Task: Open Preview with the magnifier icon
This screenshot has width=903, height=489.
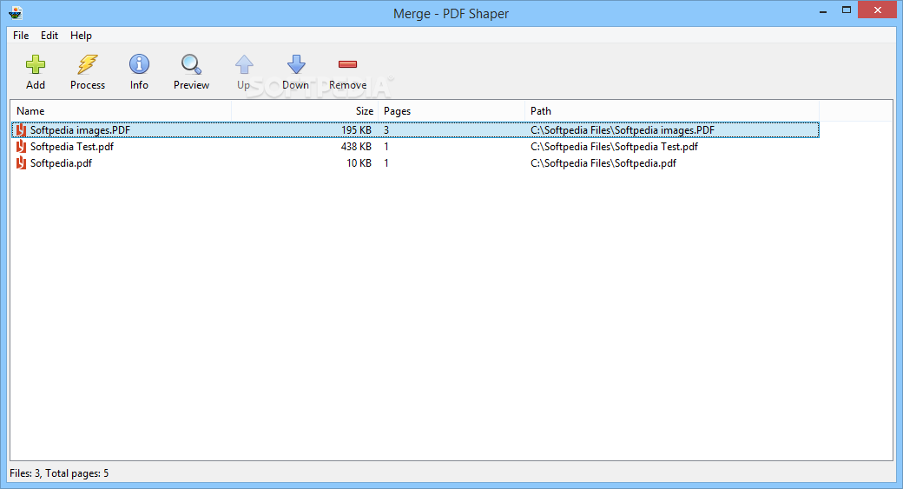Action: (x=191, y=64)
